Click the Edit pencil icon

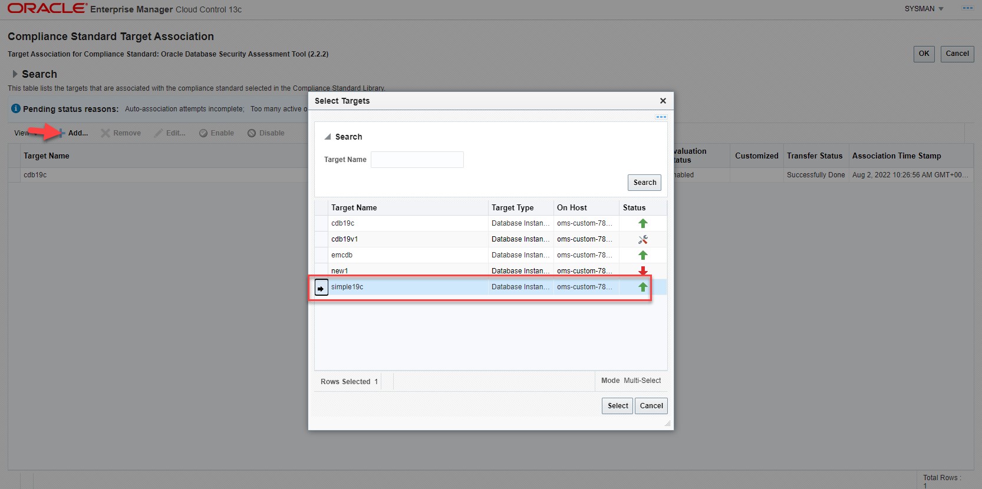(x=159, y=133)
